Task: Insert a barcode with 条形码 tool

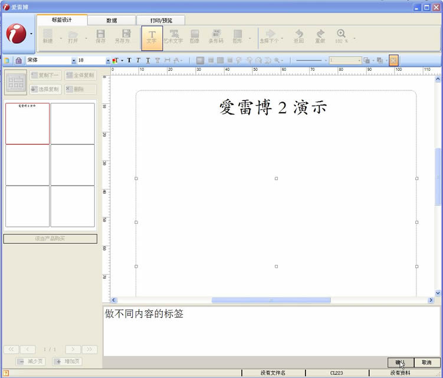Action: click(216, 37)
